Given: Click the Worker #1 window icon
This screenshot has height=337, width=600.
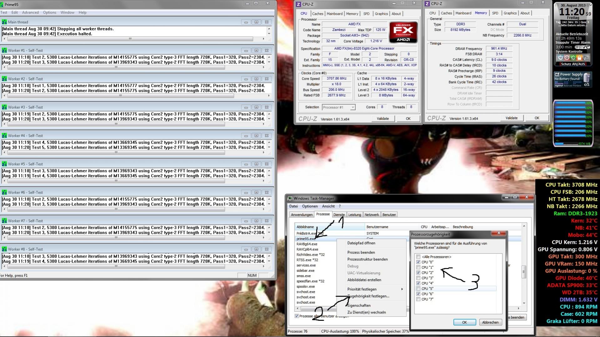Looking at the screenshot, I should pos(4,50).
